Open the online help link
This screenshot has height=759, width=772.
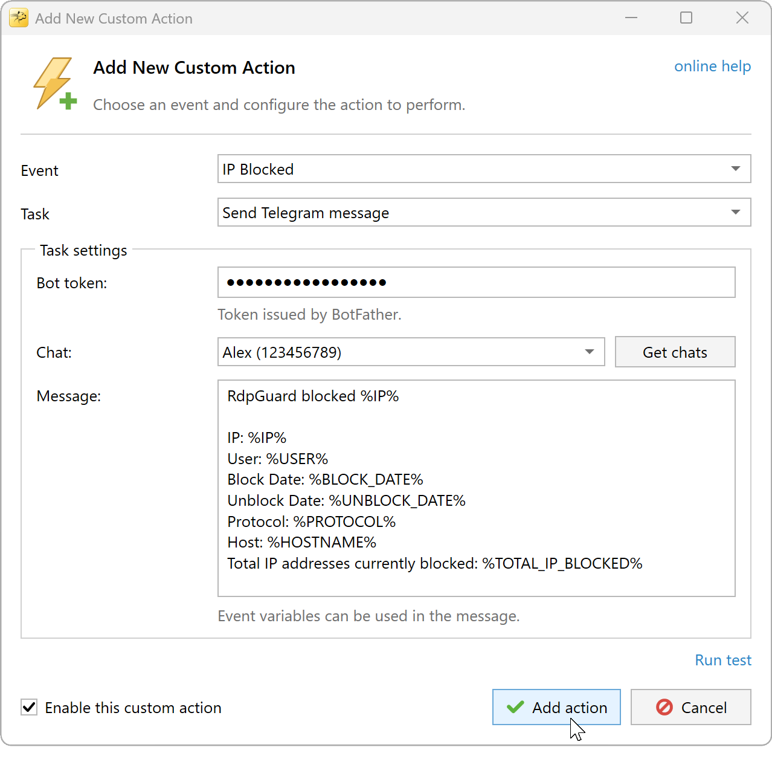pyautogui.click(x=712, y=66)
